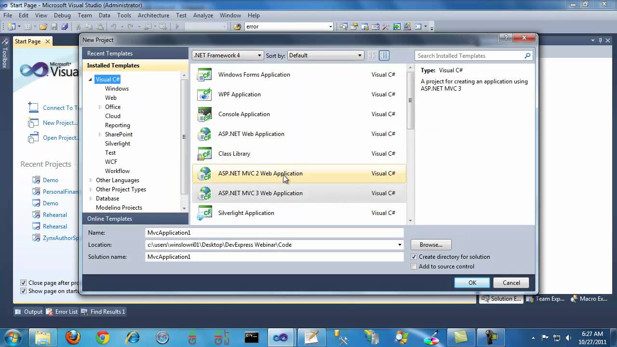Image resolution: width=617 pixels, height=347 pixels.
Task: Switch template list to medium icons view
Action: pyautogui.click(x=384, y=55)
